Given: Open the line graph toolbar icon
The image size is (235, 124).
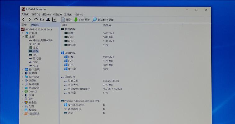Looking at the screenshot, I should (54, 20).
